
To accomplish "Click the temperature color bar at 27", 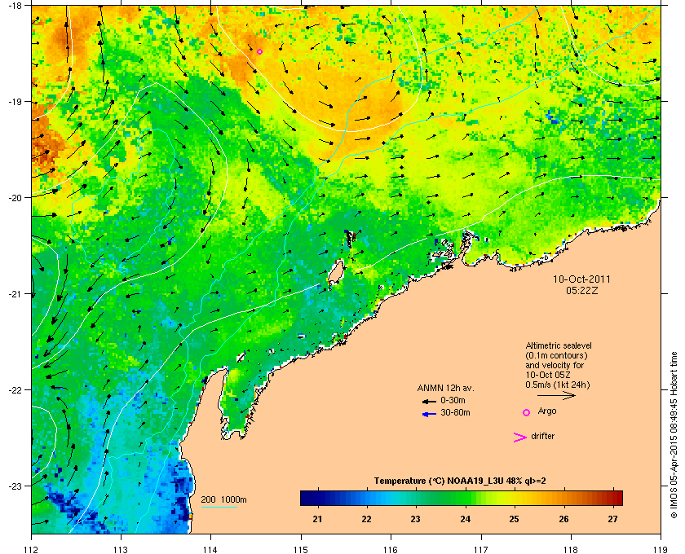I will [x=613, y=498].
